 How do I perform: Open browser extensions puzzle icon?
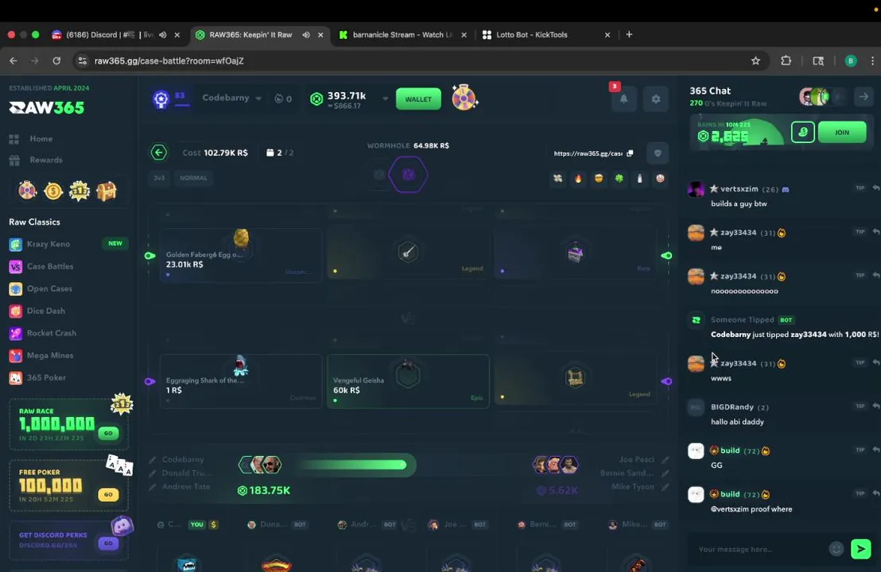pyautogui.click(x=786, y=60)
